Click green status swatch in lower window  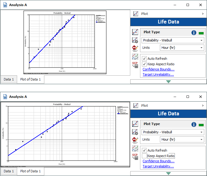[x=201, y=125]
